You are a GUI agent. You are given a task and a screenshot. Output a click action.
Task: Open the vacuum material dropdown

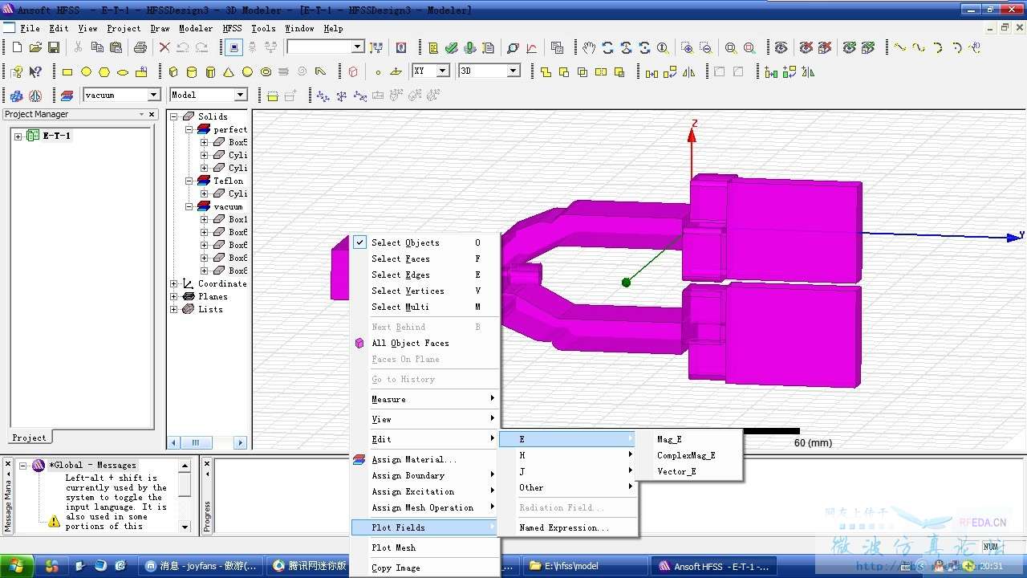[153, 95]
